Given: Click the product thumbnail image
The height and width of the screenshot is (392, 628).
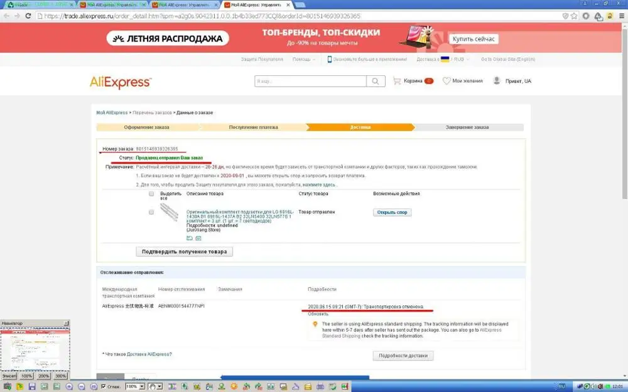Looking at the screenshot, I should (x=170, y=213).
